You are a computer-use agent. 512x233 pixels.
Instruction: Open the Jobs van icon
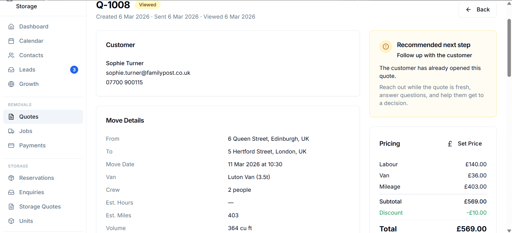(x=11, y=131)
